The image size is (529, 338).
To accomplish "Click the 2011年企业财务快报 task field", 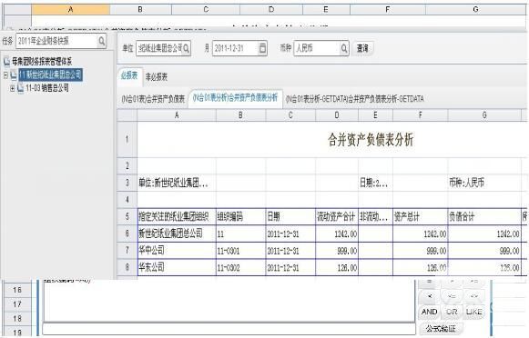I will (61, 41).
